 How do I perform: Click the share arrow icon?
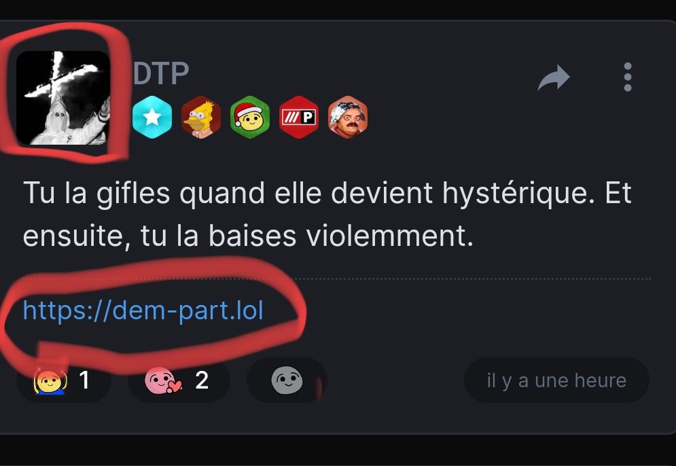coord(554,77)
